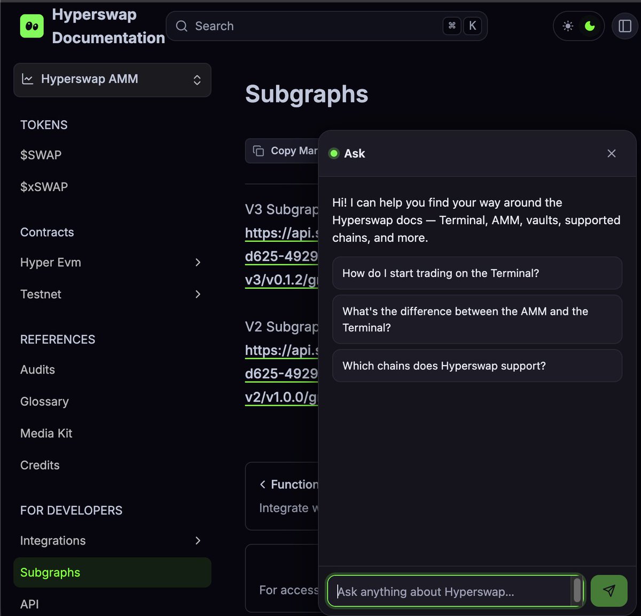This screenshot has height=616, width=641.
Task: Open the Hyperswap AMM section dropdown
Action: (112, 80)
